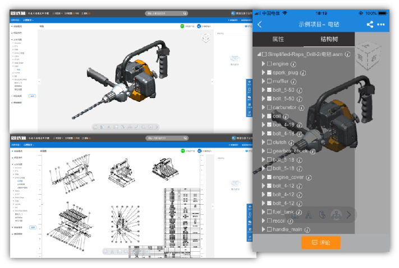
Task: Check the recoil checkbox
Action: pos(269,221)
